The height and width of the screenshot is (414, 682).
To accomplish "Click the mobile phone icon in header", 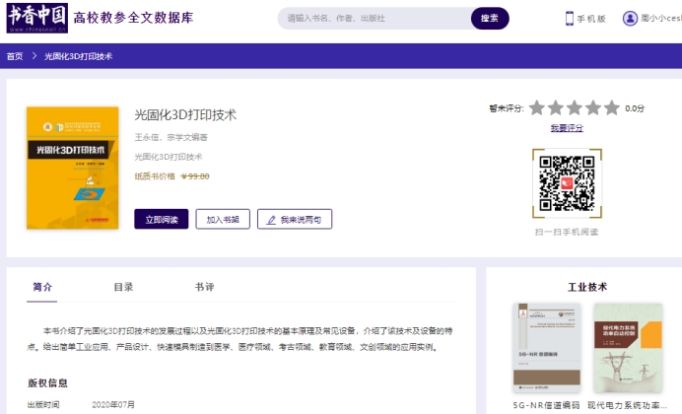I will tap(570, 19).
